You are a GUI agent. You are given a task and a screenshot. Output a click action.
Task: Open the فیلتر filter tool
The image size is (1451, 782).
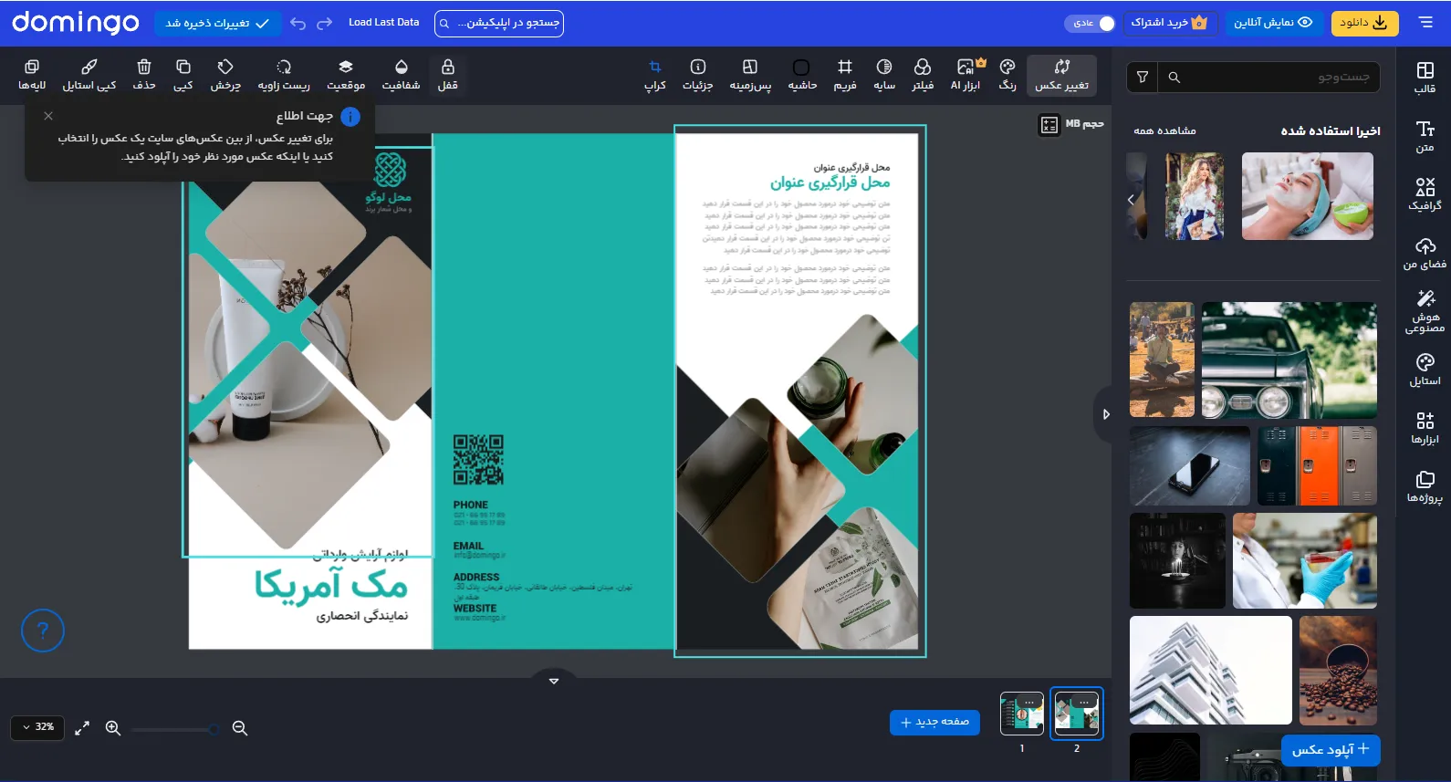pos(923,75)
